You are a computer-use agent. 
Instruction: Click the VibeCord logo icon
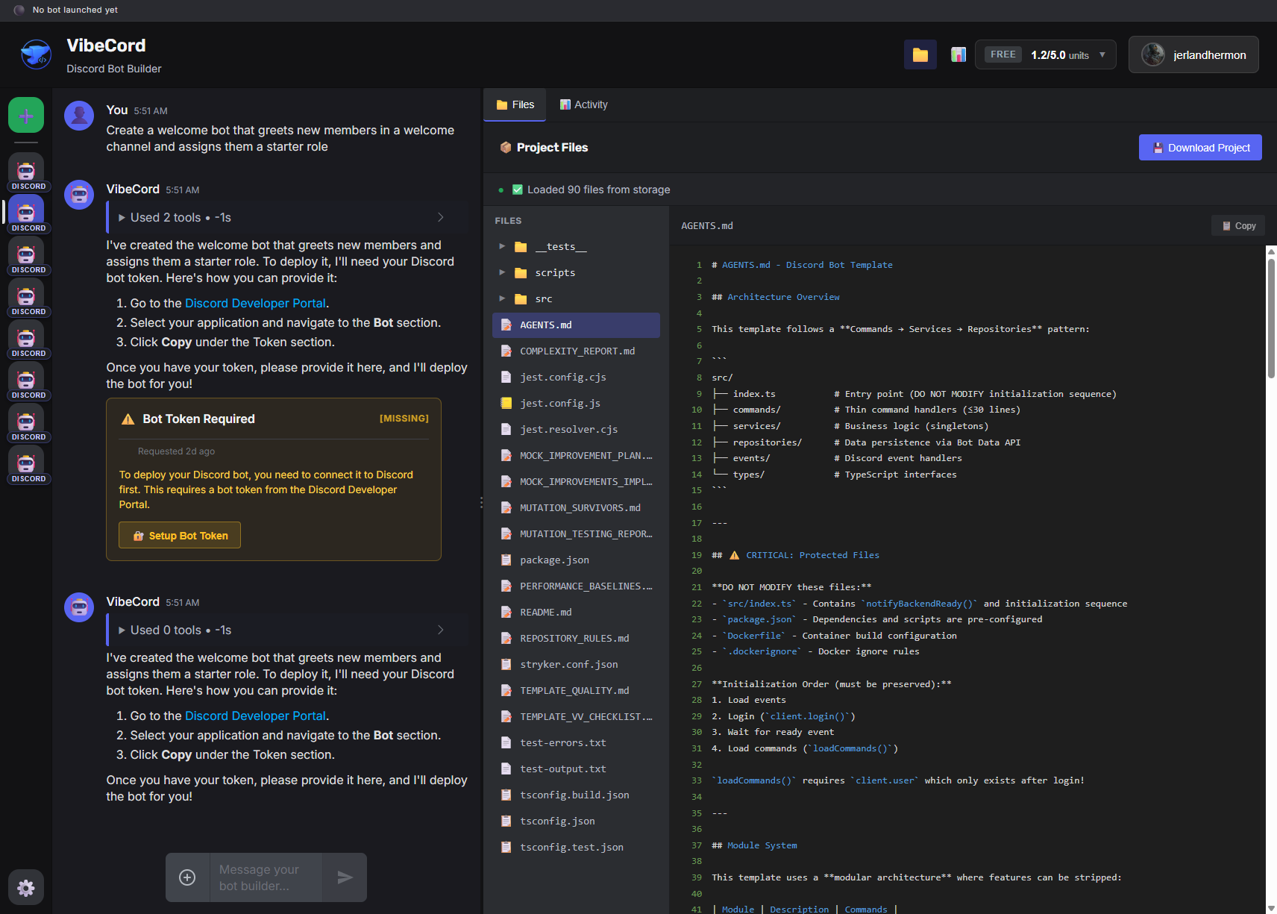36,55
